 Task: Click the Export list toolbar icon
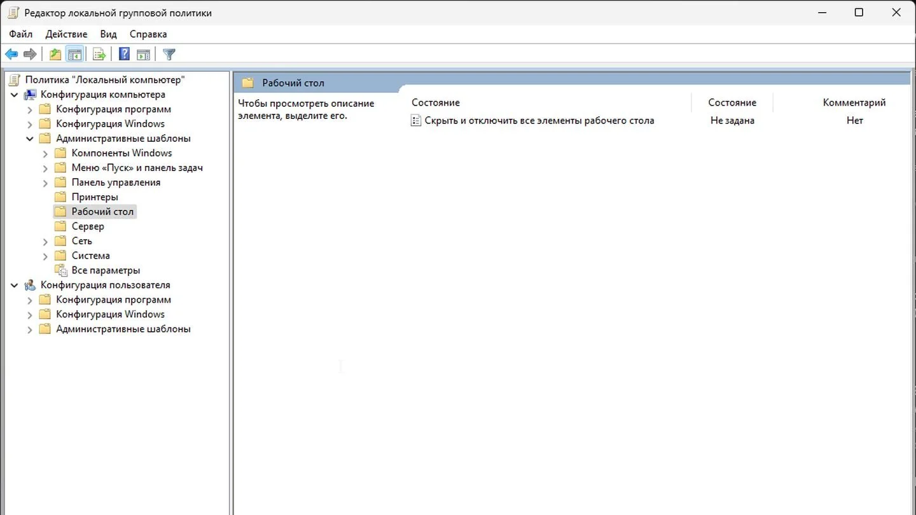pyautogui.click(x=99, y=55)
